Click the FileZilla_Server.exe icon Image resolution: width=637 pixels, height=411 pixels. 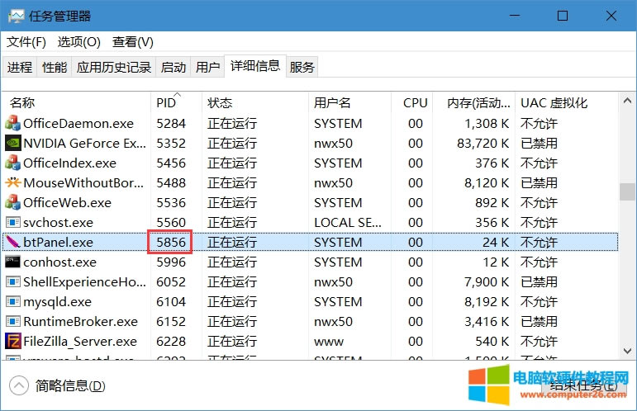click(12, 342)
